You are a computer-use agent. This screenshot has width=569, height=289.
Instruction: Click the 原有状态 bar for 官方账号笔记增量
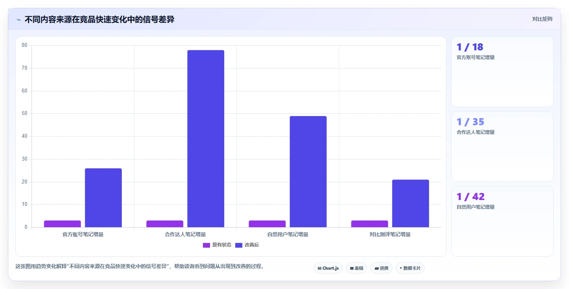click(x=62, y=224)
